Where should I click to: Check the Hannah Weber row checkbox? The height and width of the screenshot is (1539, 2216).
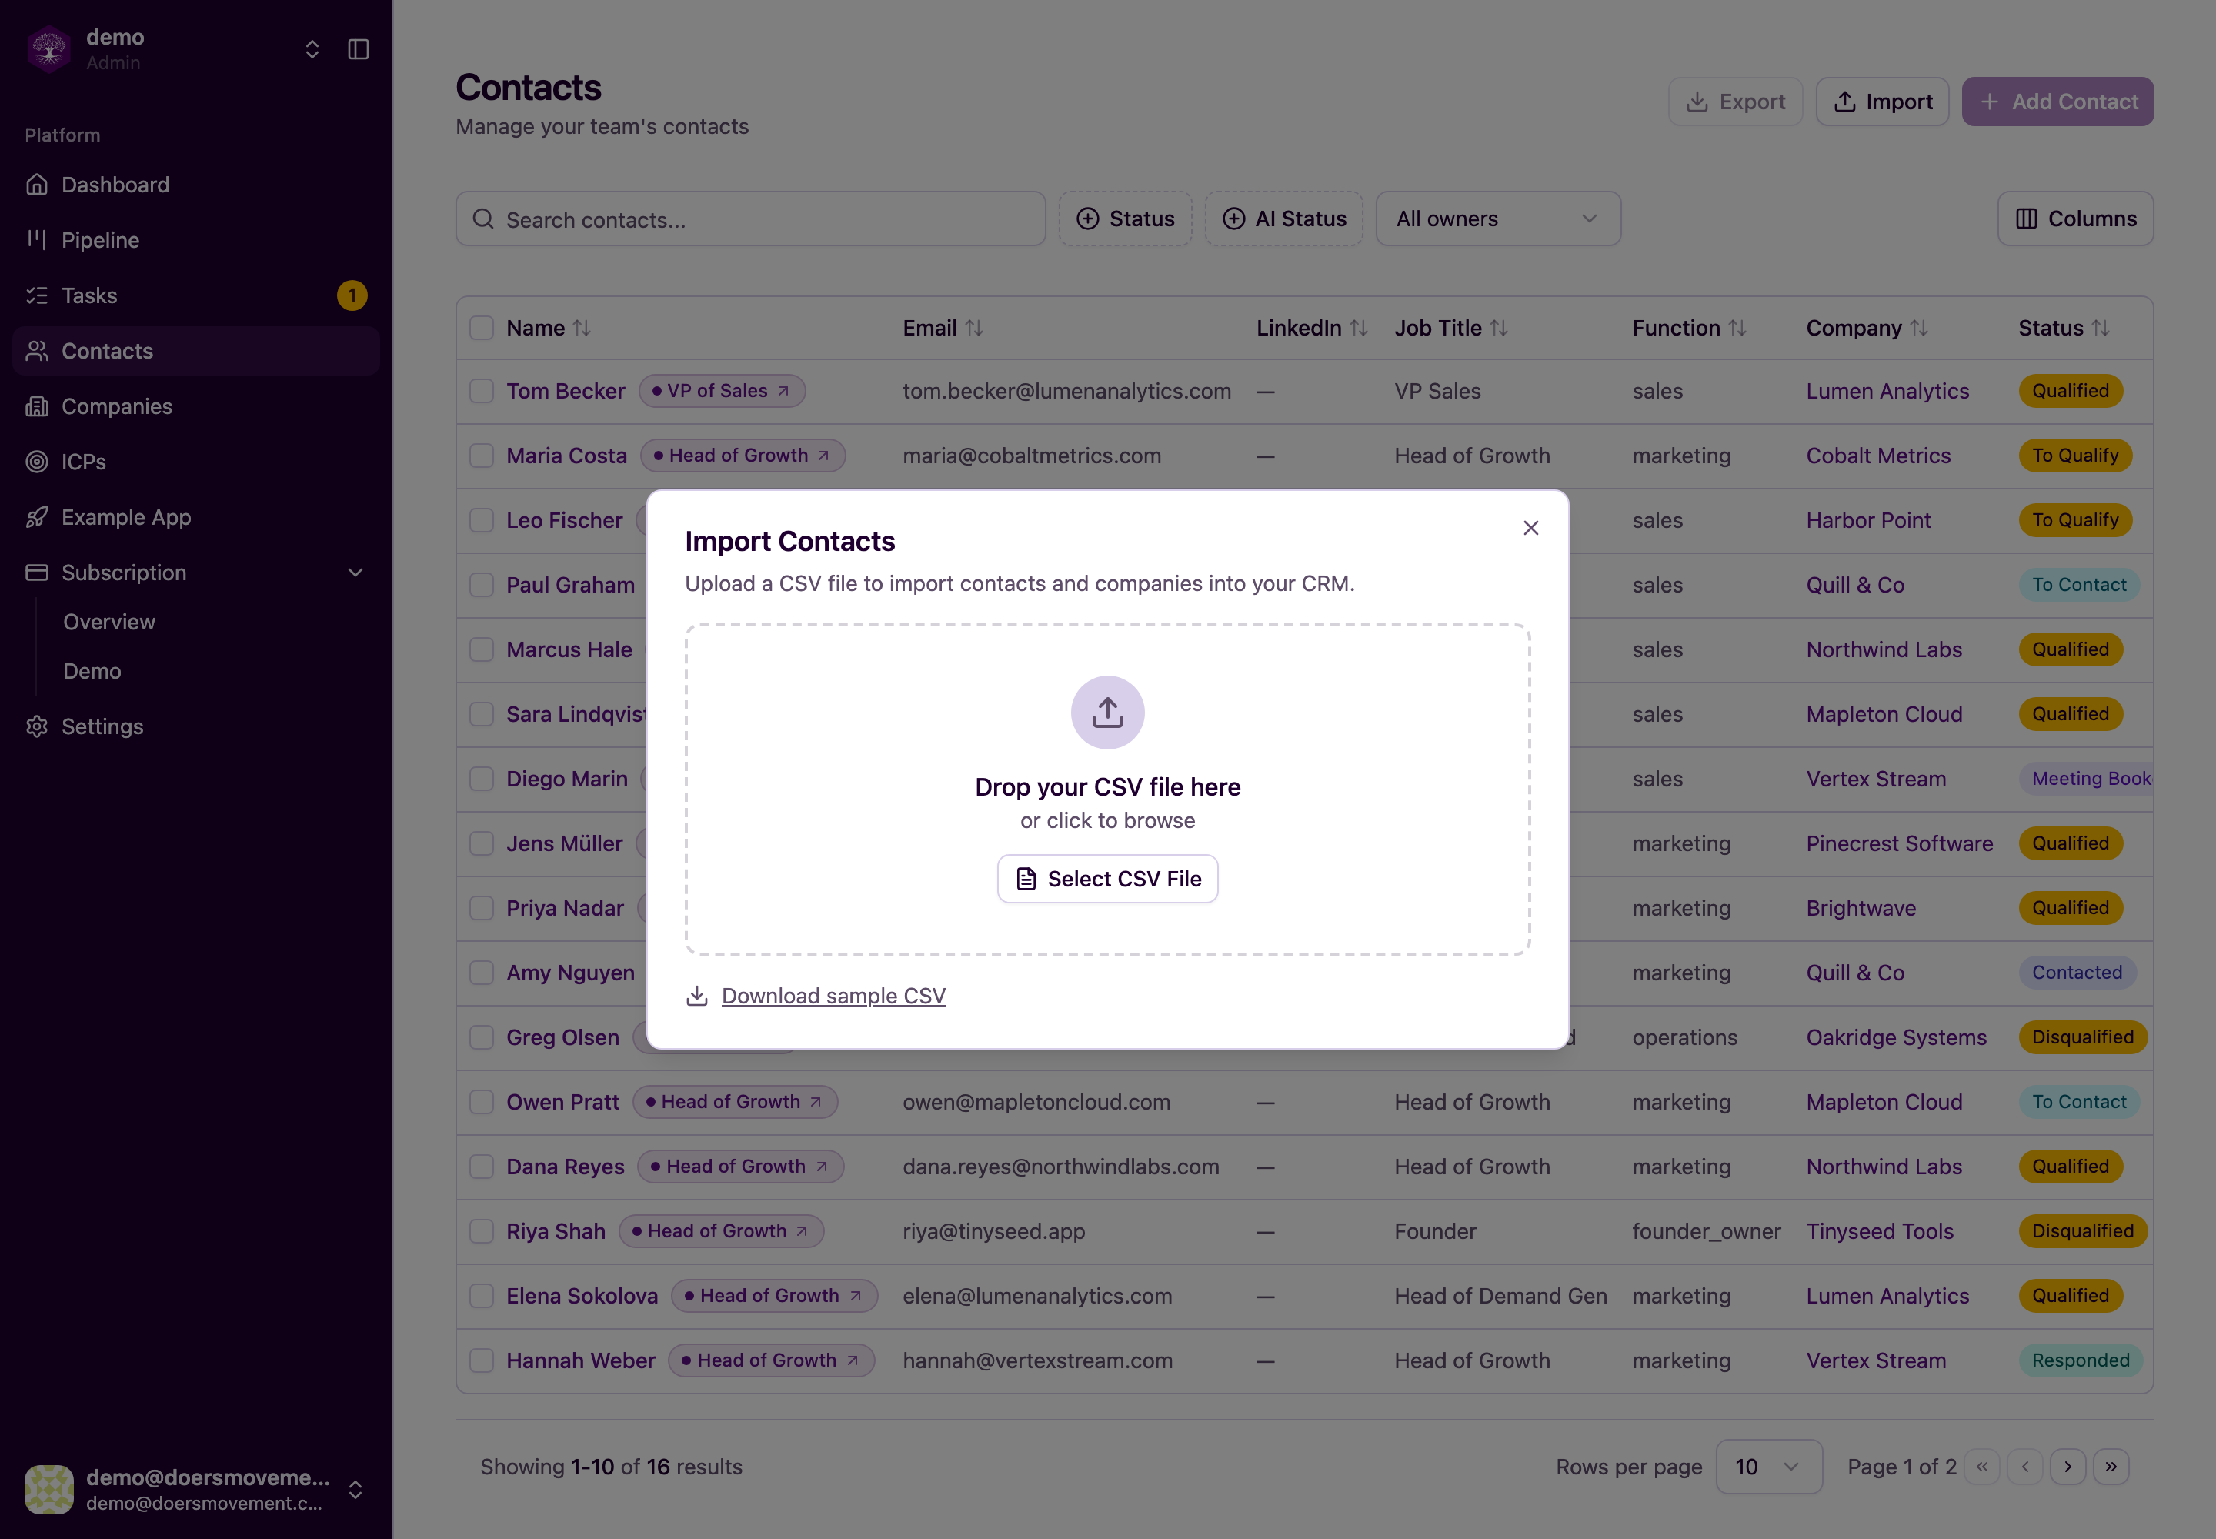point(481,1360)
